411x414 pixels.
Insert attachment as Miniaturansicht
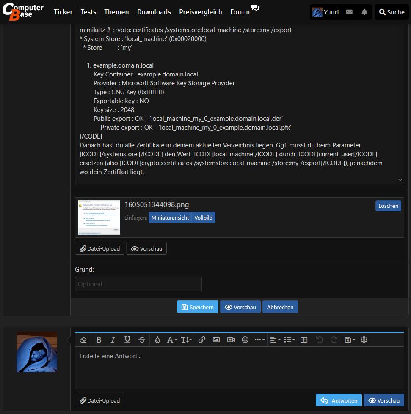point(170,218)
